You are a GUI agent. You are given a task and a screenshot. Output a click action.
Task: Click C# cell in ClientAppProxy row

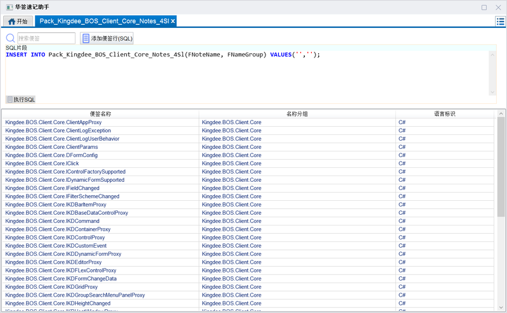(445, 122)
